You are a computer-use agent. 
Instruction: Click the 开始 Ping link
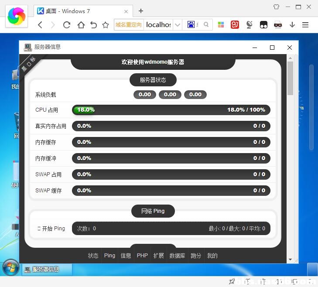51,229
